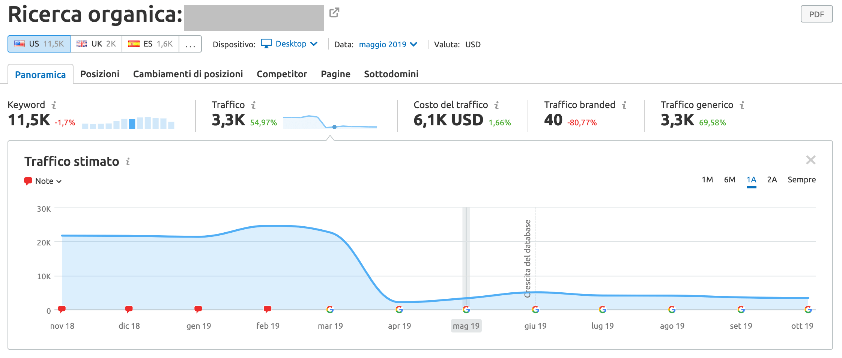Click the USD currency value
Screen dimensions: 842x358
tap(473, 44)
